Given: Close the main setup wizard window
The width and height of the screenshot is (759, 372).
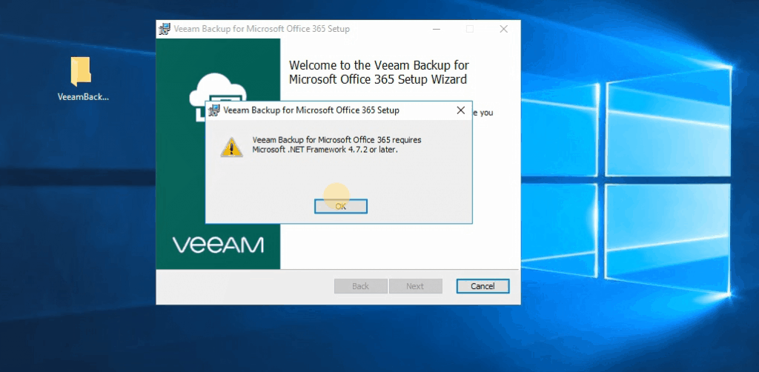Looking at the screenshot, I should (x=503, y=29).
